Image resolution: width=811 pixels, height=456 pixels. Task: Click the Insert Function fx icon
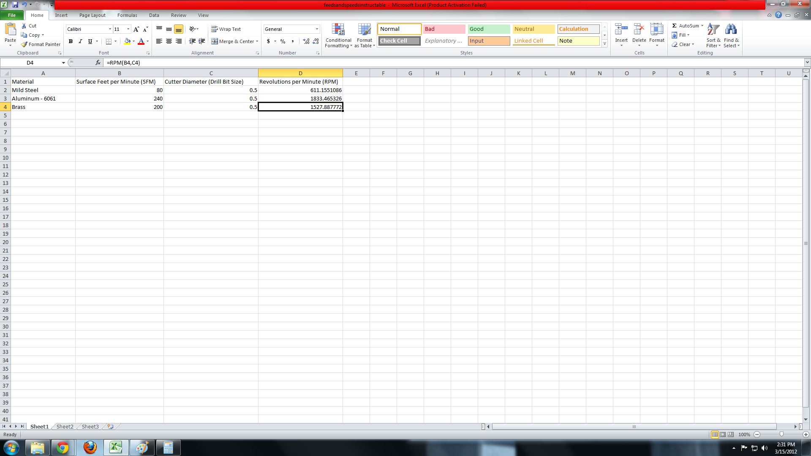click(x=98, y=62)
